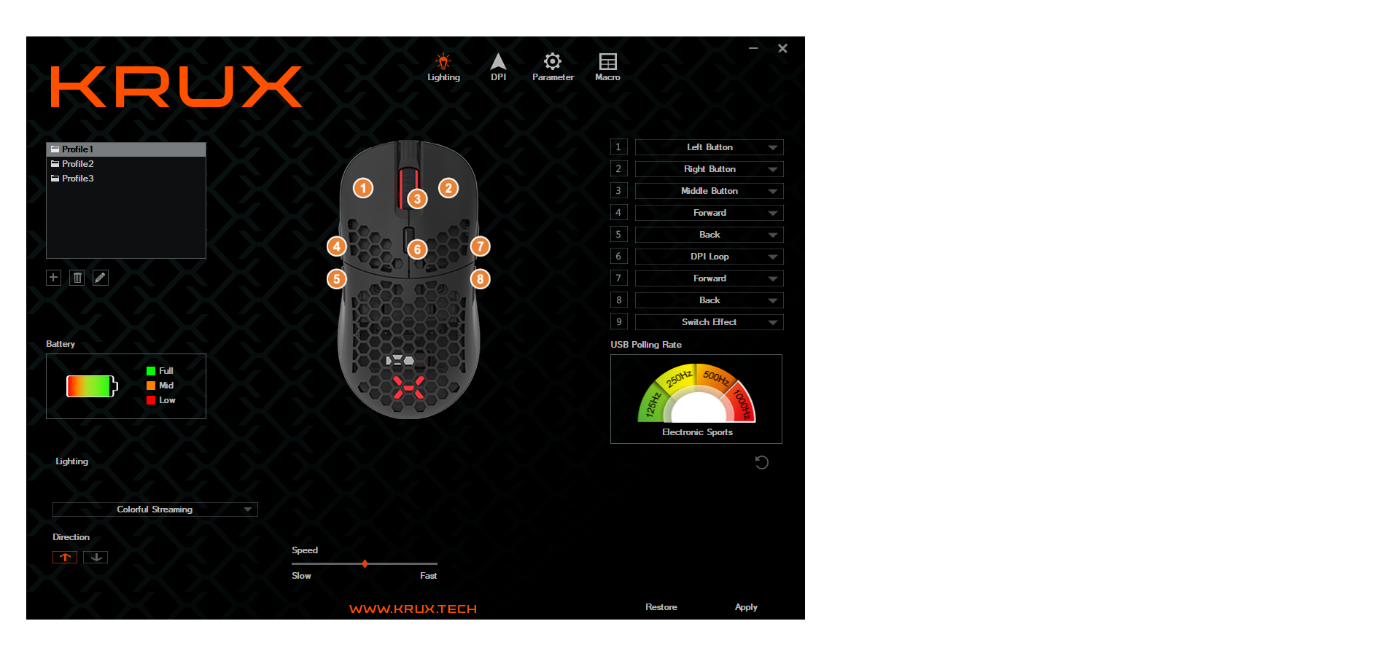Open the Parameter settings tab
This screenshot has height=656, width=1400.
[553, 67]
